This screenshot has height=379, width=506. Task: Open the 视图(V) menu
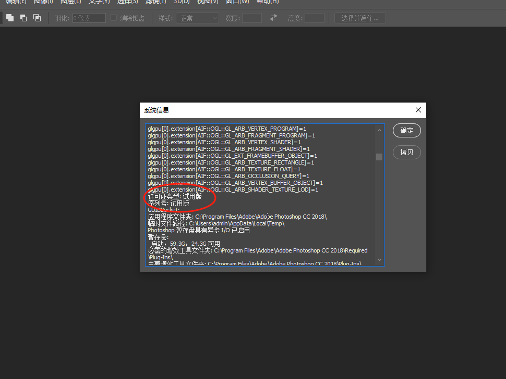point(208,2)
